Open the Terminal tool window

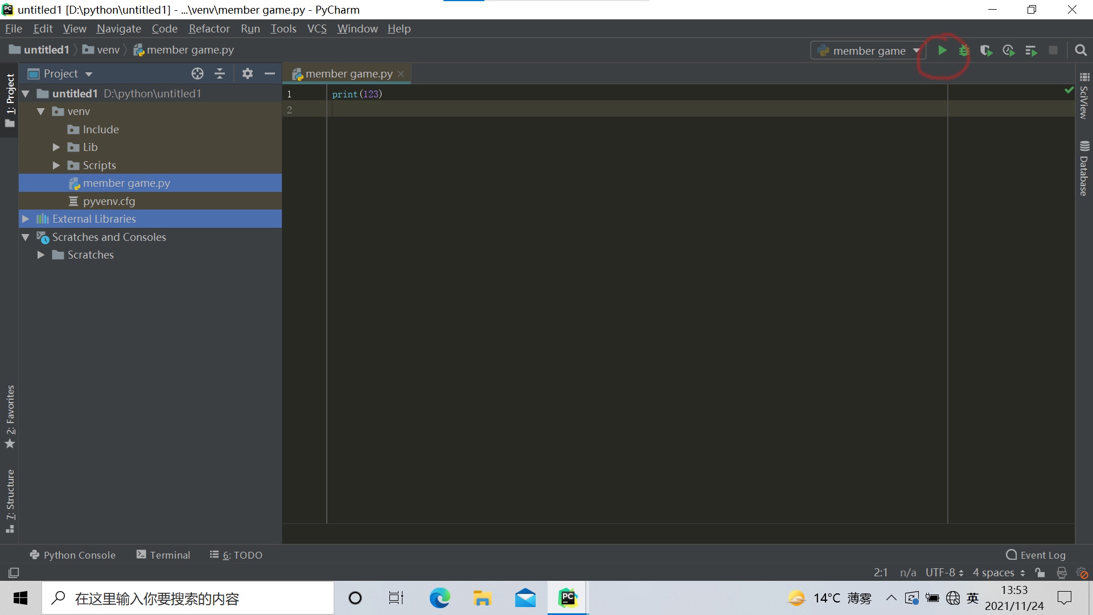(163, 555)
